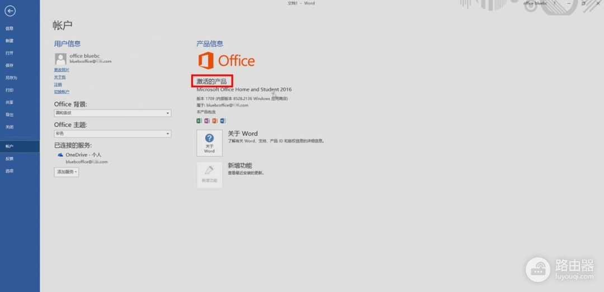The width and height of the screenshot is (604, 292).
Task: Open 选项 in the sidebar
Action: (x=10, y=171)
